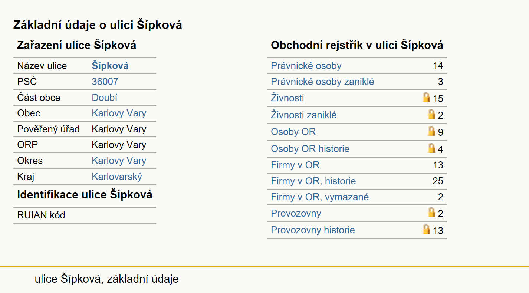The height and width of the screenshot is (293, 529).
Task: Open Provozovny historie link
Action: (313, 230)
